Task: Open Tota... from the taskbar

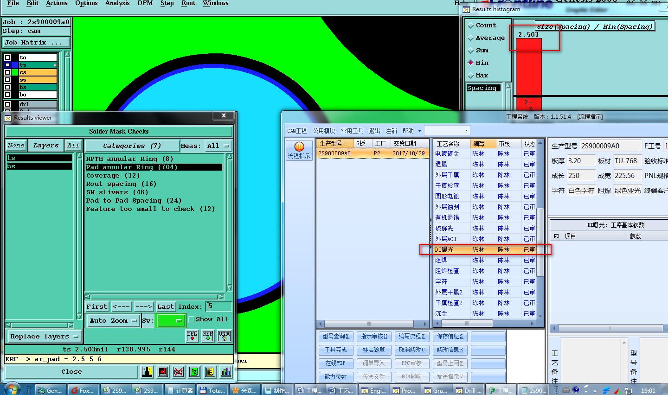Action: tap(212, 390)
